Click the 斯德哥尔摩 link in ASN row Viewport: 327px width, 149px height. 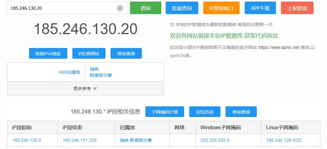coord(101,75)
